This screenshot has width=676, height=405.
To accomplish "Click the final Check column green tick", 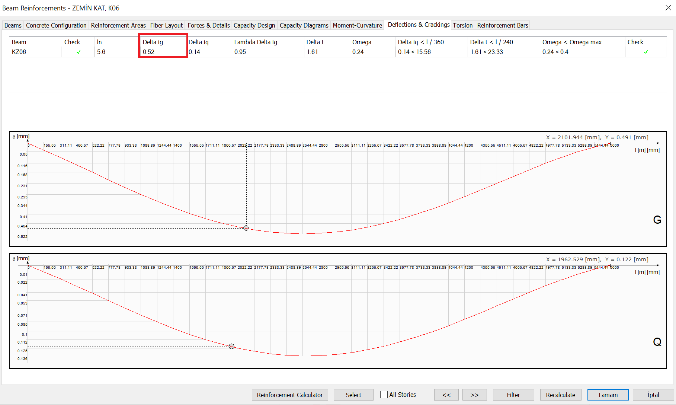I will coord(645,52).
